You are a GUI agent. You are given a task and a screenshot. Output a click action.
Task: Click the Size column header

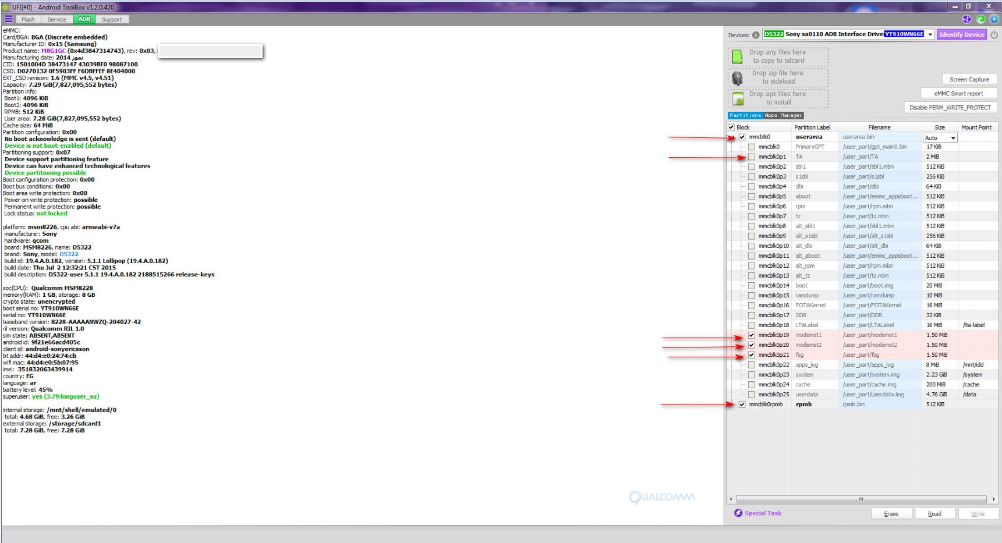point(940,127)
